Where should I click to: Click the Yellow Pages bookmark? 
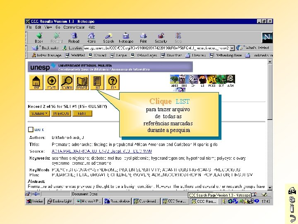tap(144, 55)
